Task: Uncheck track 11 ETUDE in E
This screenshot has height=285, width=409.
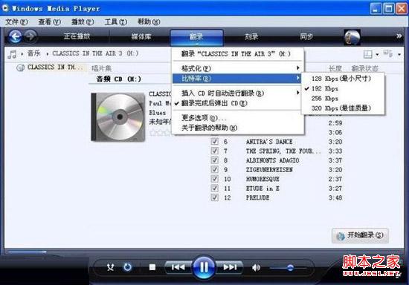Action: 214,189
